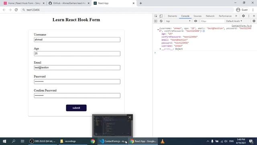The image size is (257, 145).
Task: Show hidden system tray icons
Action: point(208,141)
